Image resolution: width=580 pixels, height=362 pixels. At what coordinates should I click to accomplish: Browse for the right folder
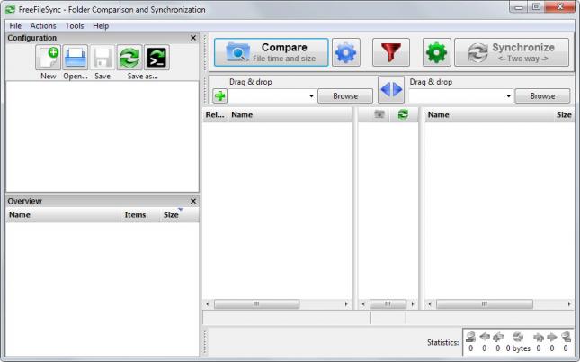[542, 96]
